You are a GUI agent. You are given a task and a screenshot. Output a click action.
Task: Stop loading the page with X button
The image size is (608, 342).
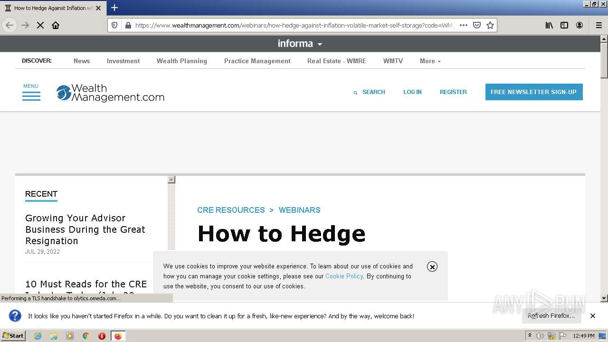tap(40, 25)
